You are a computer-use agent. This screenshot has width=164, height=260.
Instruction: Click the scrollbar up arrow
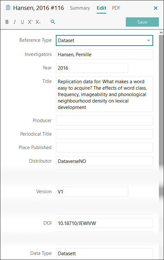161,32
